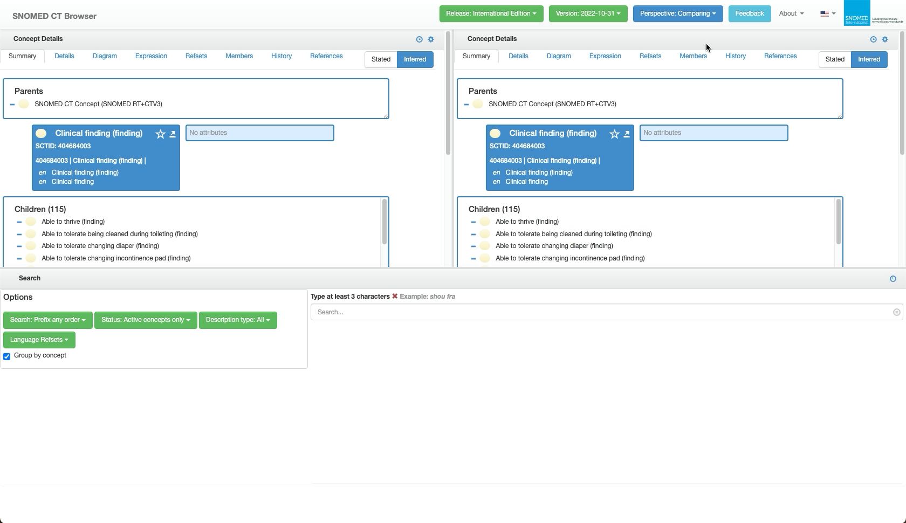Open settings gear in left Concept Details
The width and height of the screenshot is (906, 523).
click(431, 39)
